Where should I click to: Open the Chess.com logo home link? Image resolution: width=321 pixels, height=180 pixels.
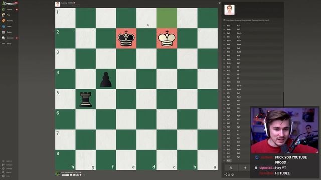[10, 3]
